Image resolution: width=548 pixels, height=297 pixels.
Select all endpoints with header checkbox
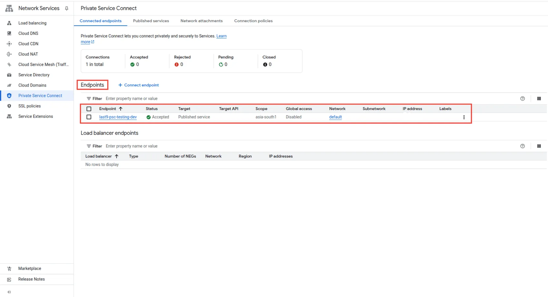point(89,109)
